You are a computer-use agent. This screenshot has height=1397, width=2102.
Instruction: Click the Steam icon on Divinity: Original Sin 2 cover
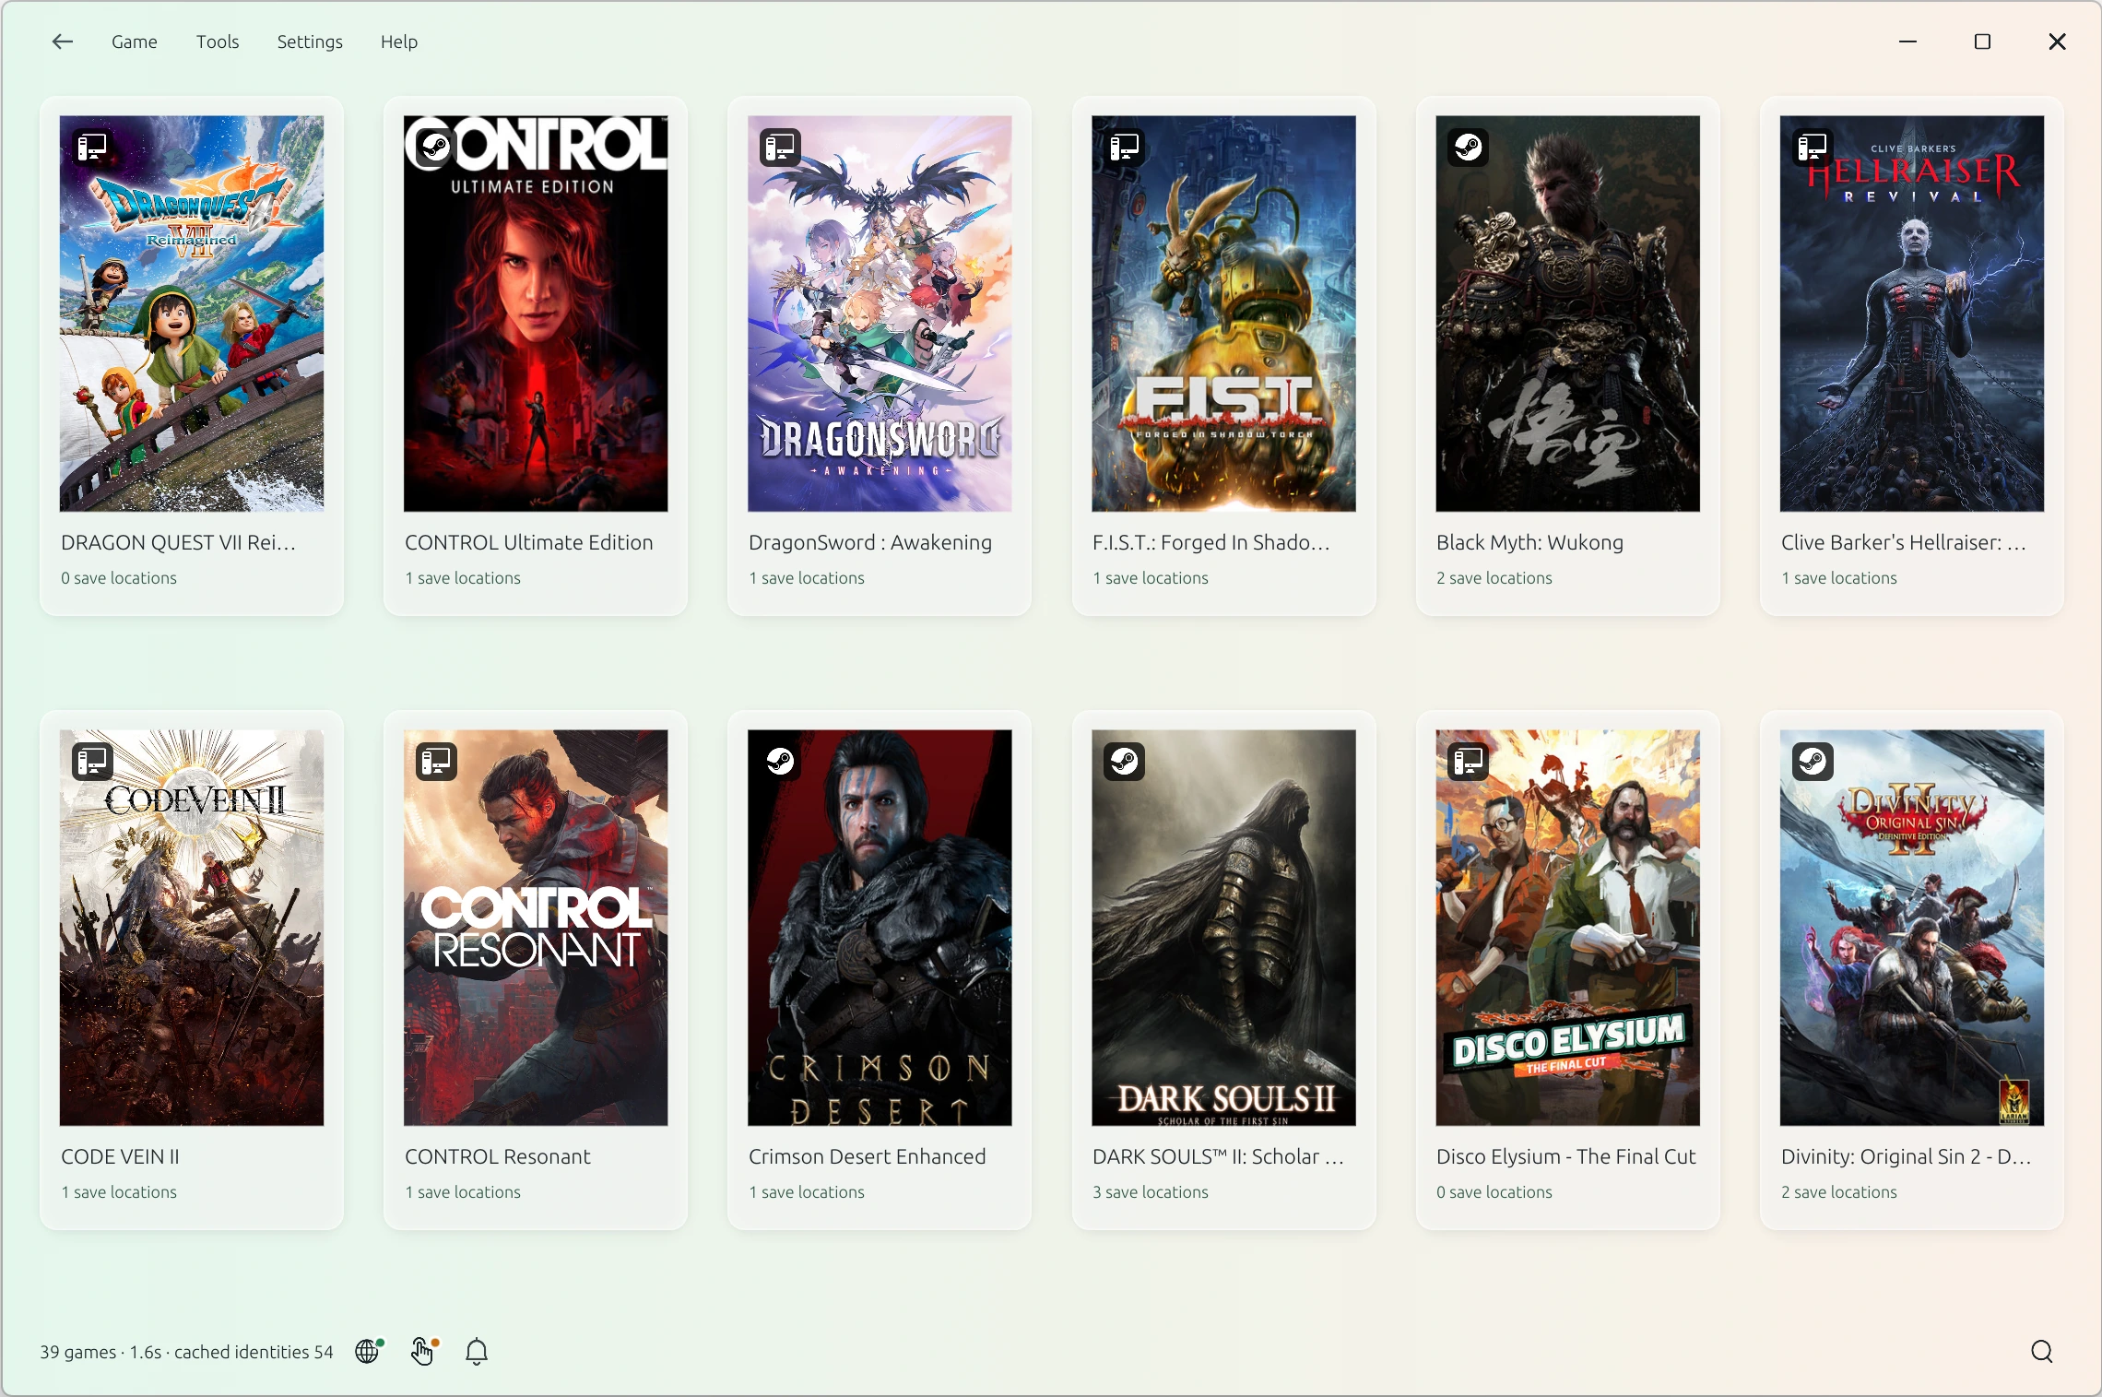1813,761
